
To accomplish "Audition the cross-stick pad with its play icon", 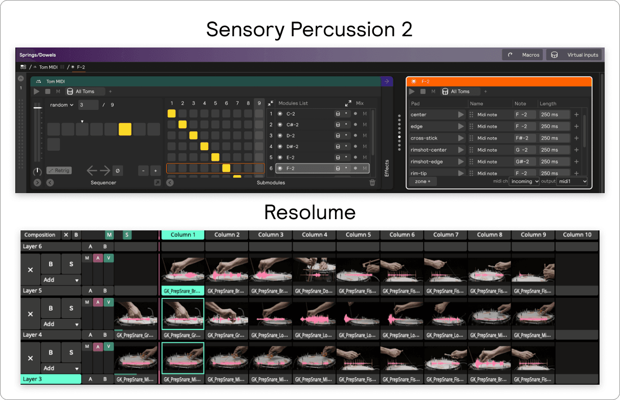I will (x=461, y=138).
